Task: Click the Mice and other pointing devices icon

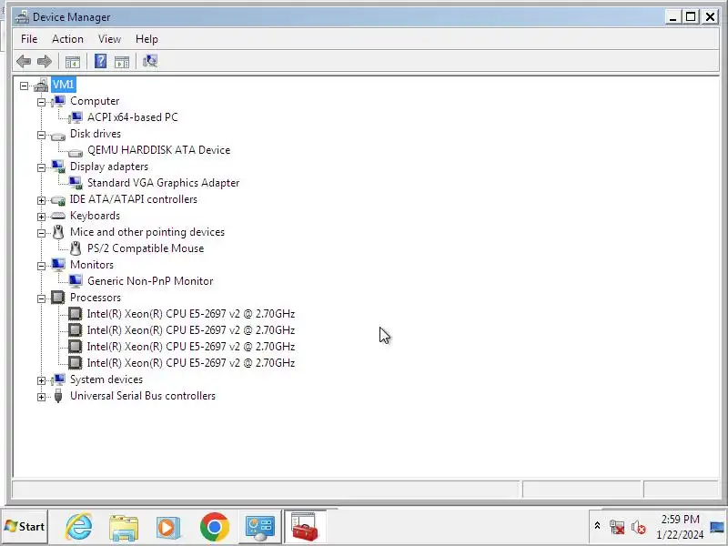Action: (58, 232)
